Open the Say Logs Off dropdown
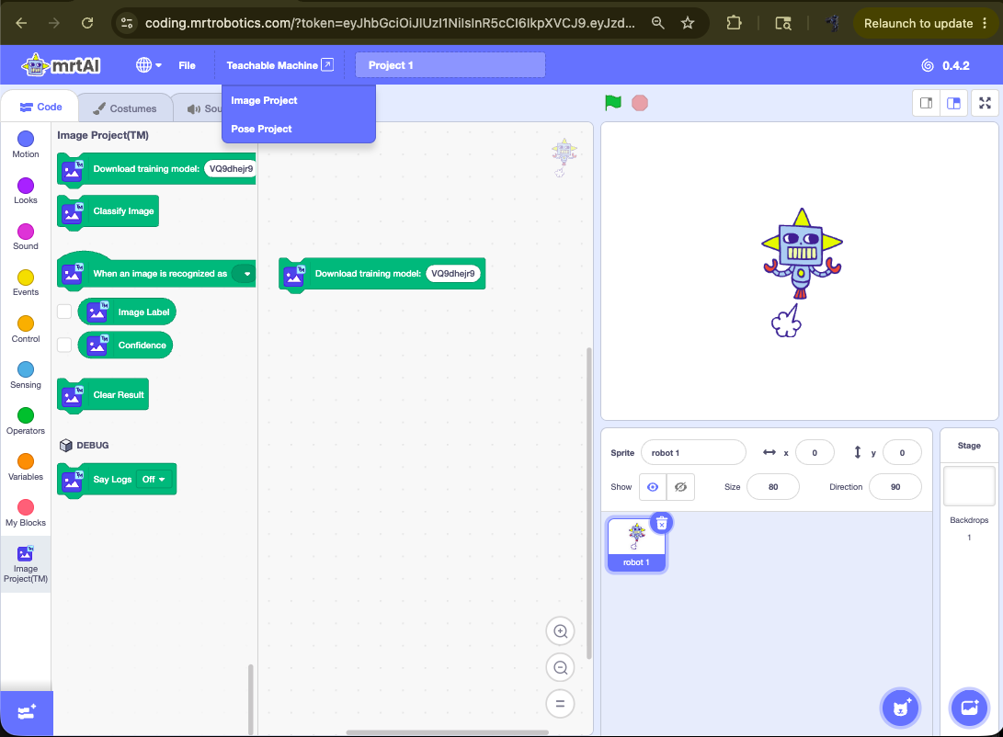The width and height of the screenshot is (1003, 737). coord(154,480)
